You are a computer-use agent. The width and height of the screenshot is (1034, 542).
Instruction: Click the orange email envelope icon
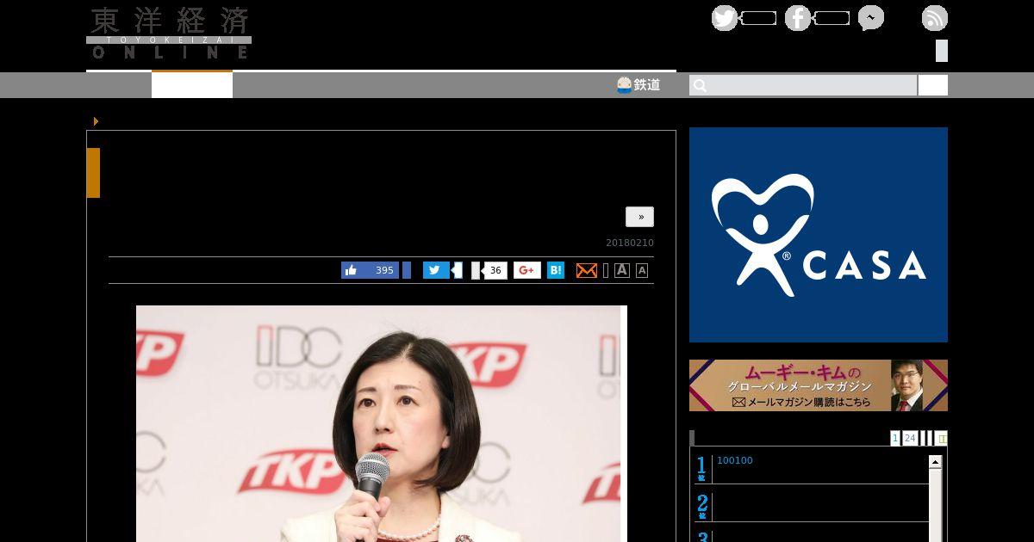587,270
